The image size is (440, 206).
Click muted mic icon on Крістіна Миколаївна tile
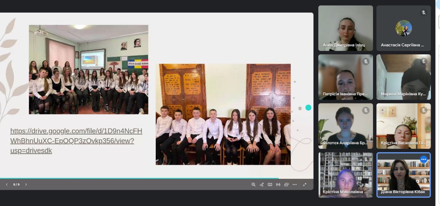tap(366, 159)
